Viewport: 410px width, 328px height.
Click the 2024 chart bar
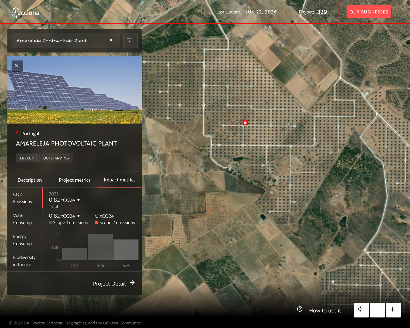coord(100,247)
